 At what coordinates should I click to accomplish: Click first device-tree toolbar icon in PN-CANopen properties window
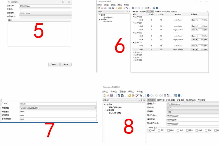point(119,95)
